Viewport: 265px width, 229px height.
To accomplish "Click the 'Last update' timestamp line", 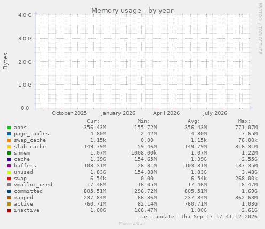I will click(198, 217).
